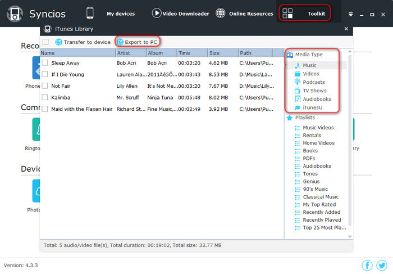Select Podcasts media type
The image size is (393, 274).
(314, 82)
